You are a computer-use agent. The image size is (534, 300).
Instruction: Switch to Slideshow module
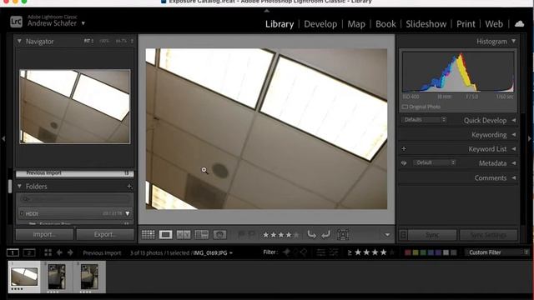tap(426, 24)
